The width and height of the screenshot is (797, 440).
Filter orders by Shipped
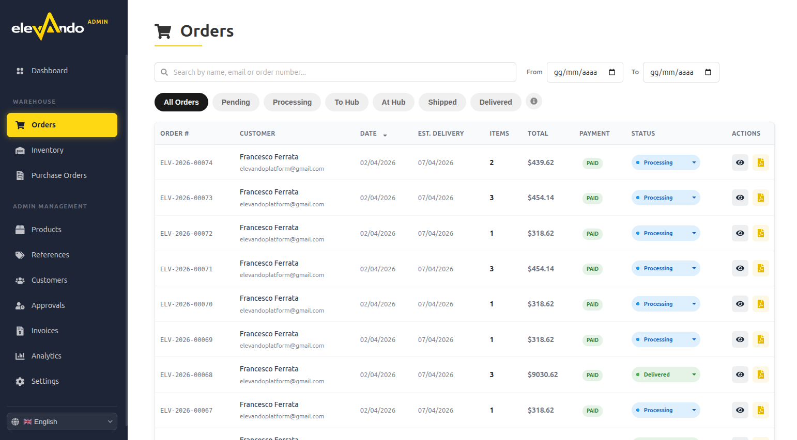442,102
